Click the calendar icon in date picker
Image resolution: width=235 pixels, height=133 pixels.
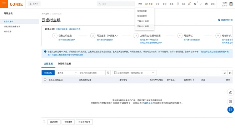pyautogui.click(x=115, y=73)
